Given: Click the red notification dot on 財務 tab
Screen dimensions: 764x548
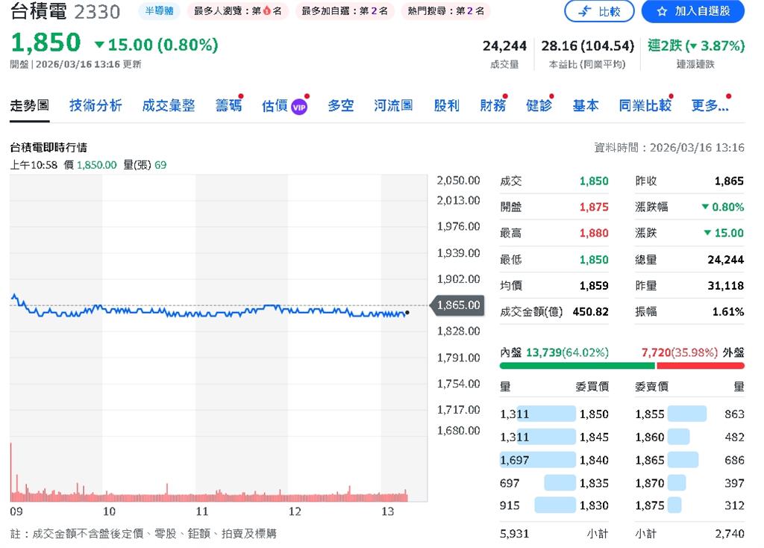Looking at the screenshot, I should click(507, 96).
